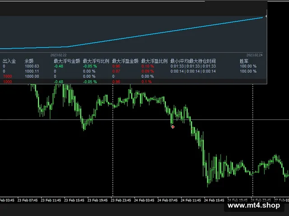Image resolution: width=289 pixels, height=216 pixels.
Task: Click the 最大浮亏金额 column header
Action: (x=67, y=61)
